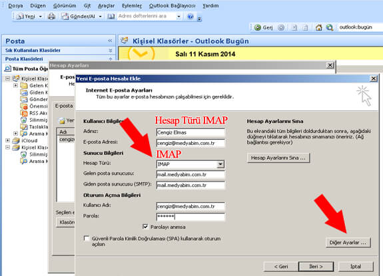Click the blue help question icon
Image resolution: width=383 pixels, height=276 pixels.
[x=191, y=17]
